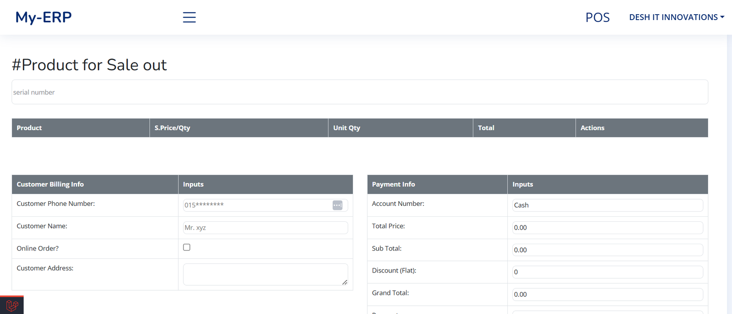Expand the DESH IT INNOVATIONS dropdown

coord(676,17)
